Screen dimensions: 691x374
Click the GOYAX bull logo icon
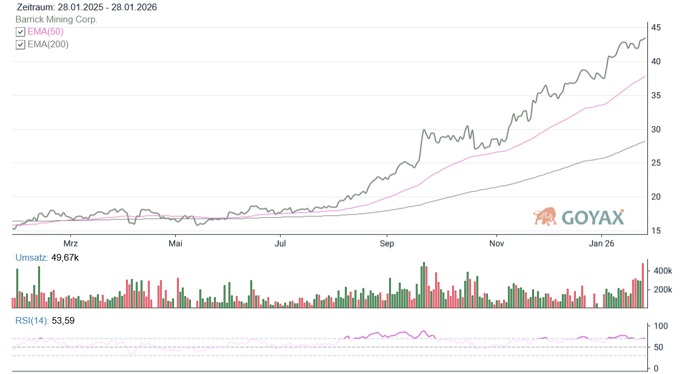[545, 216]
